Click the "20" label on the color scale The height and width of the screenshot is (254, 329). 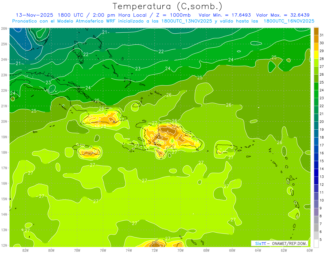pos(322,122)
